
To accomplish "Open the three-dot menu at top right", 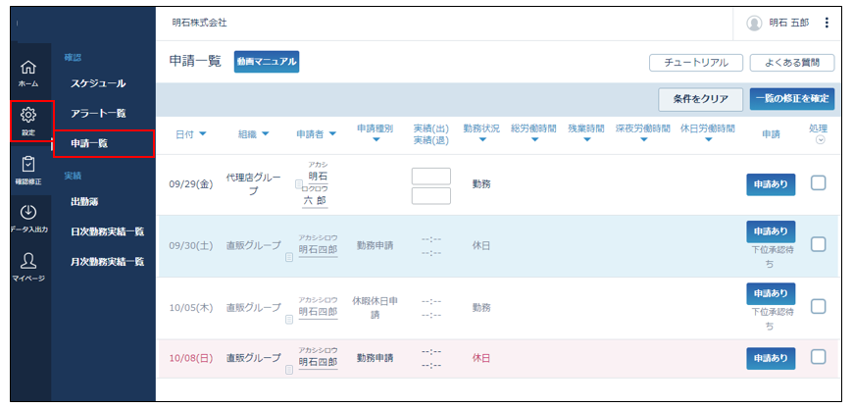I will tap(827, 23).
